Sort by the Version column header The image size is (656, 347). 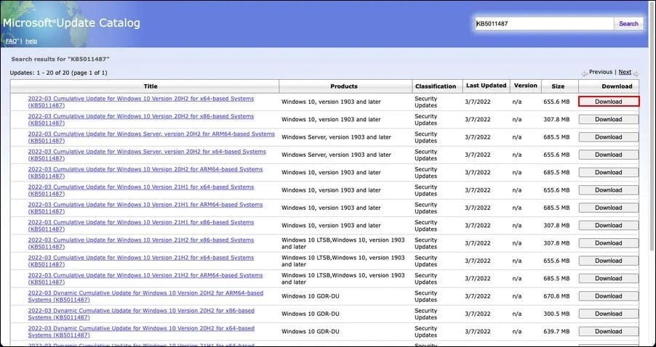(x=526, y=86)
